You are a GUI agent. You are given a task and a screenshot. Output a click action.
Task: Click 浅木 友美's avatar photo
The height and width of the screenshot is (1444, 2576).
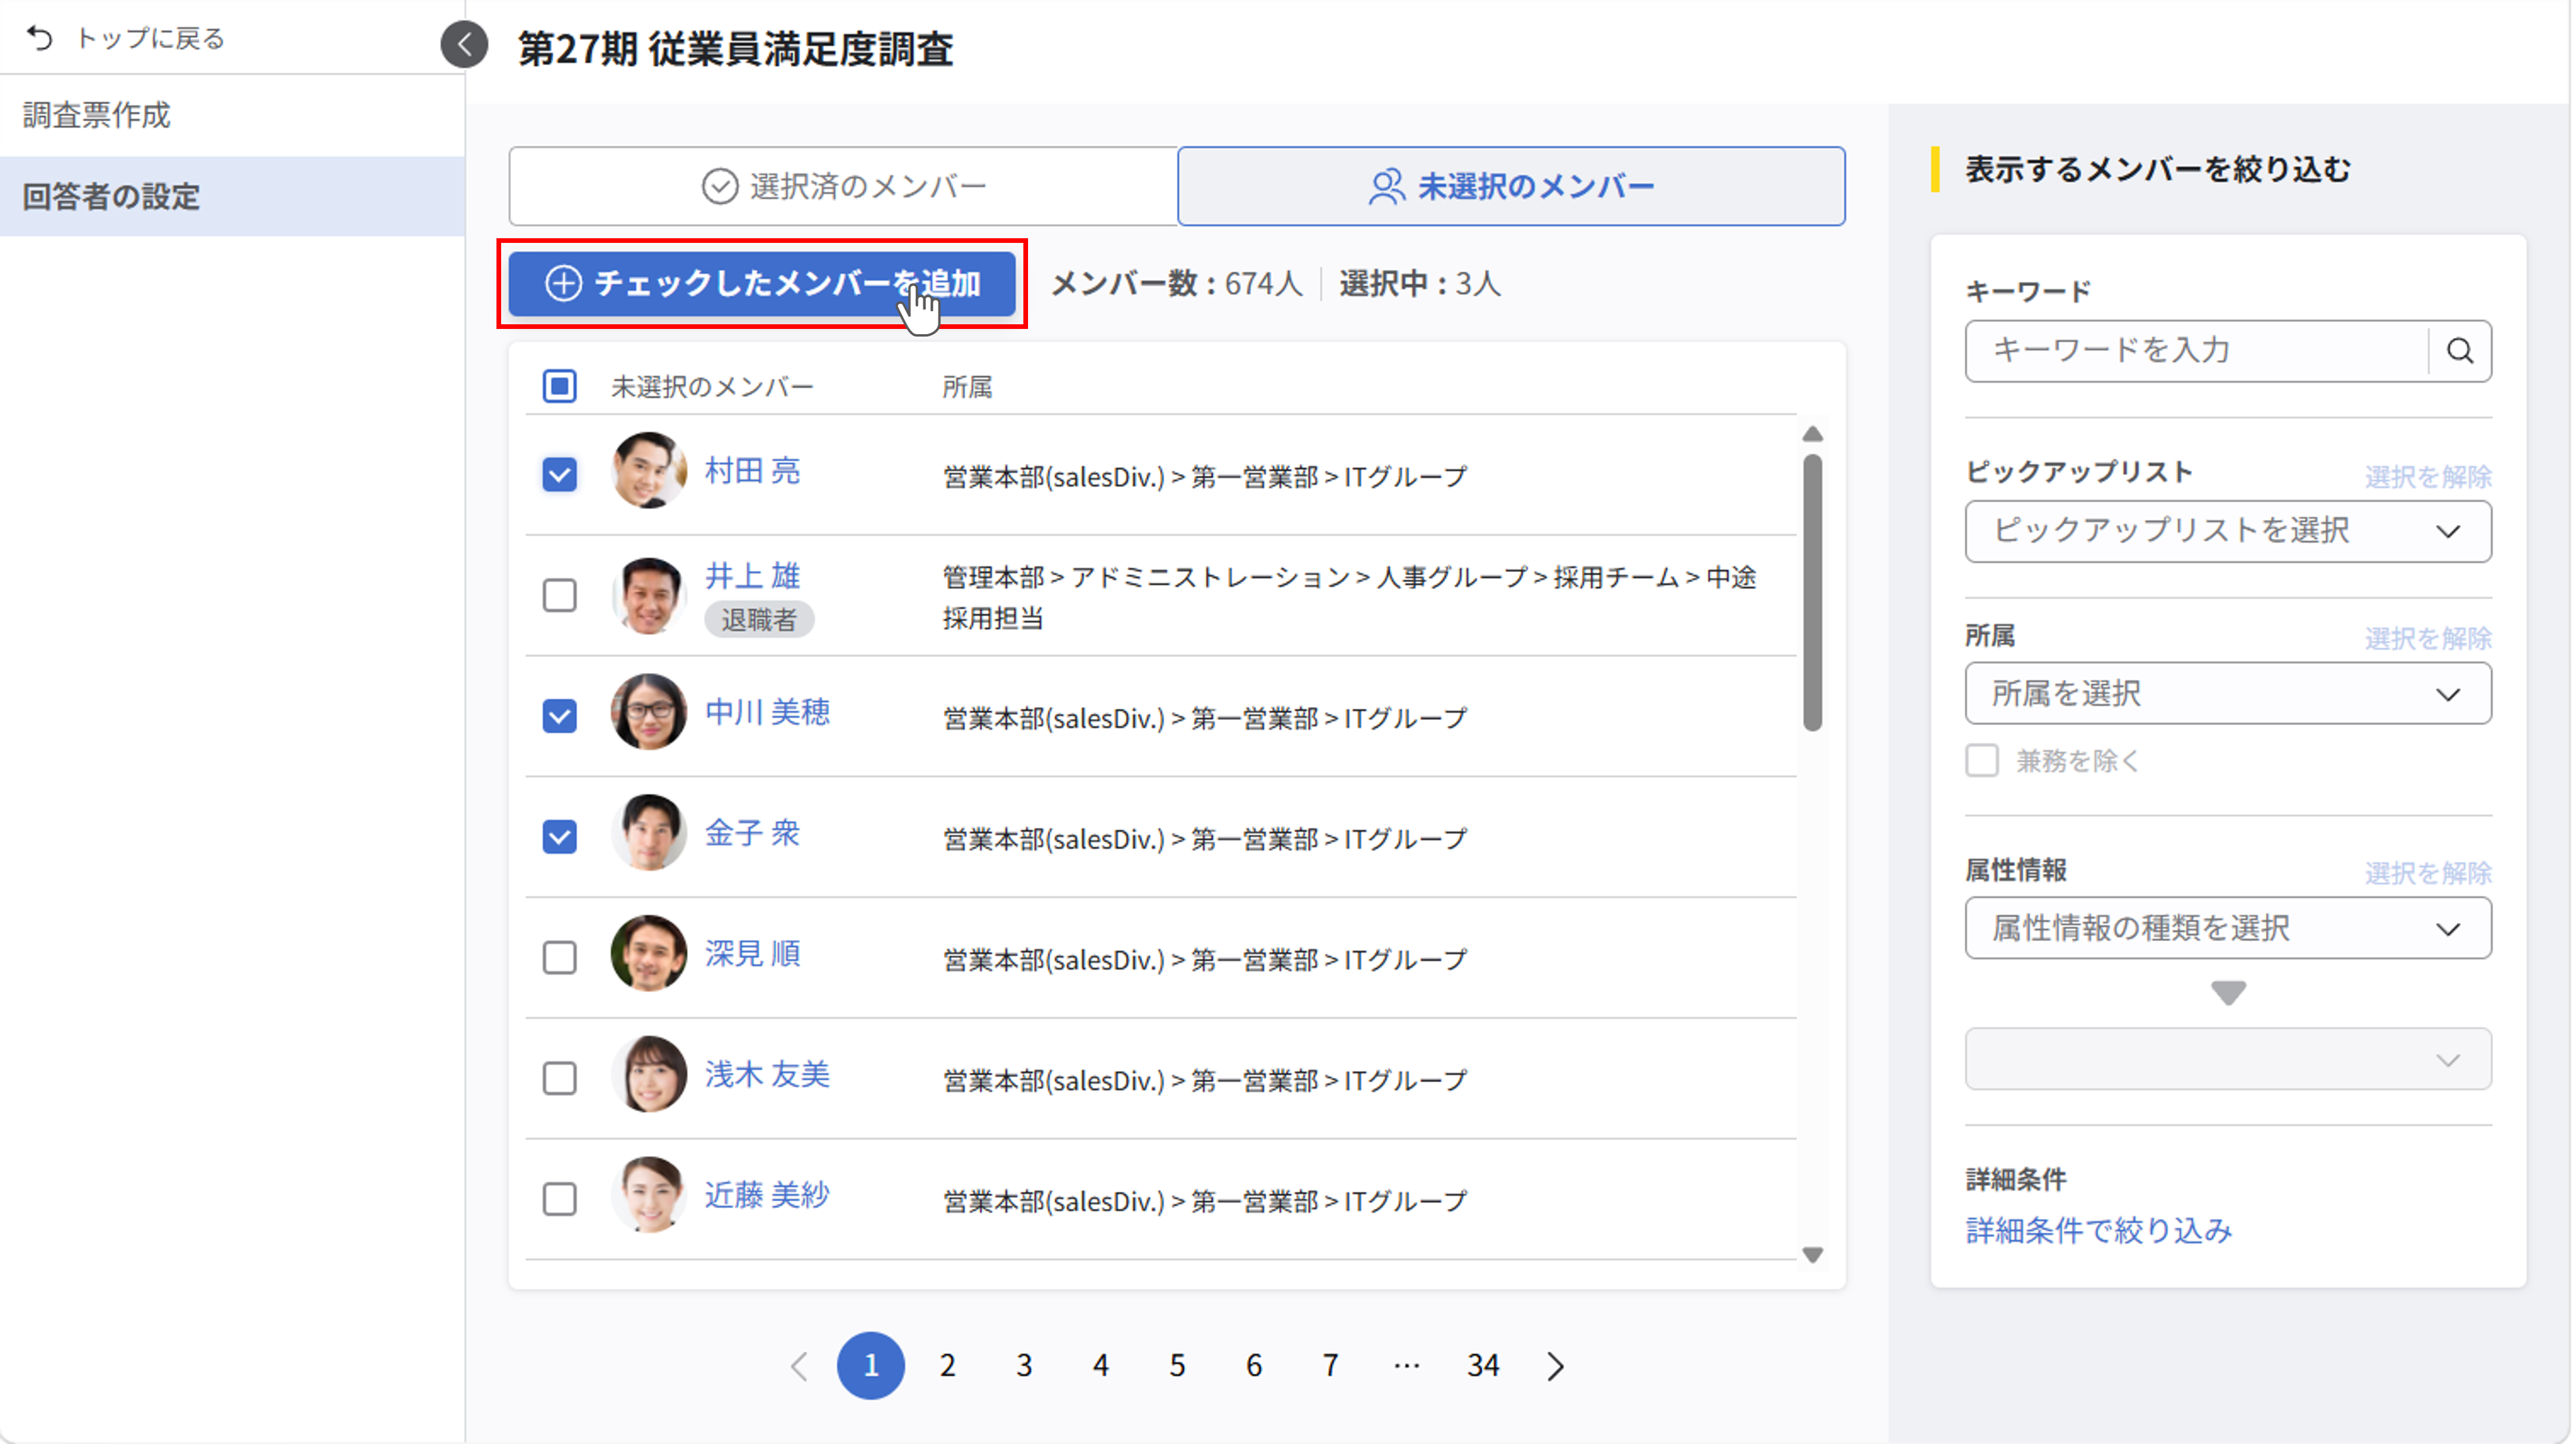(649, 1075)
